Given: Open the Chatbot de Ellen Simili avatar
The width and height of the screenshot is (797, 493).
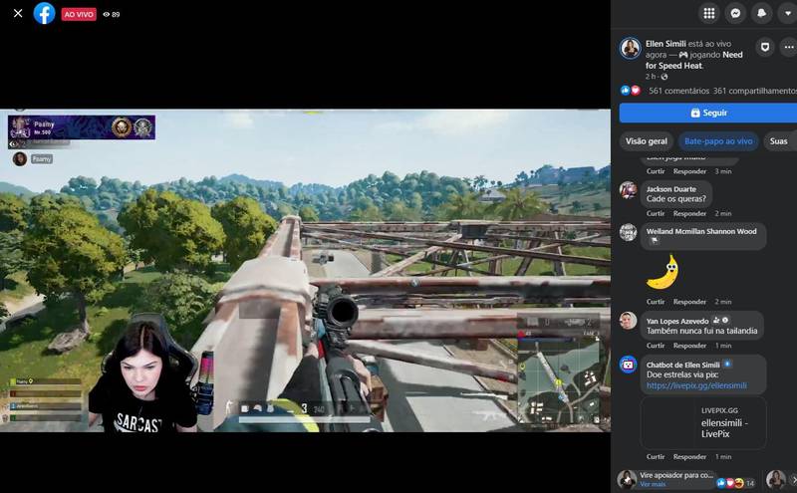Looking at the screenshot, I should (x=629, y=365).
